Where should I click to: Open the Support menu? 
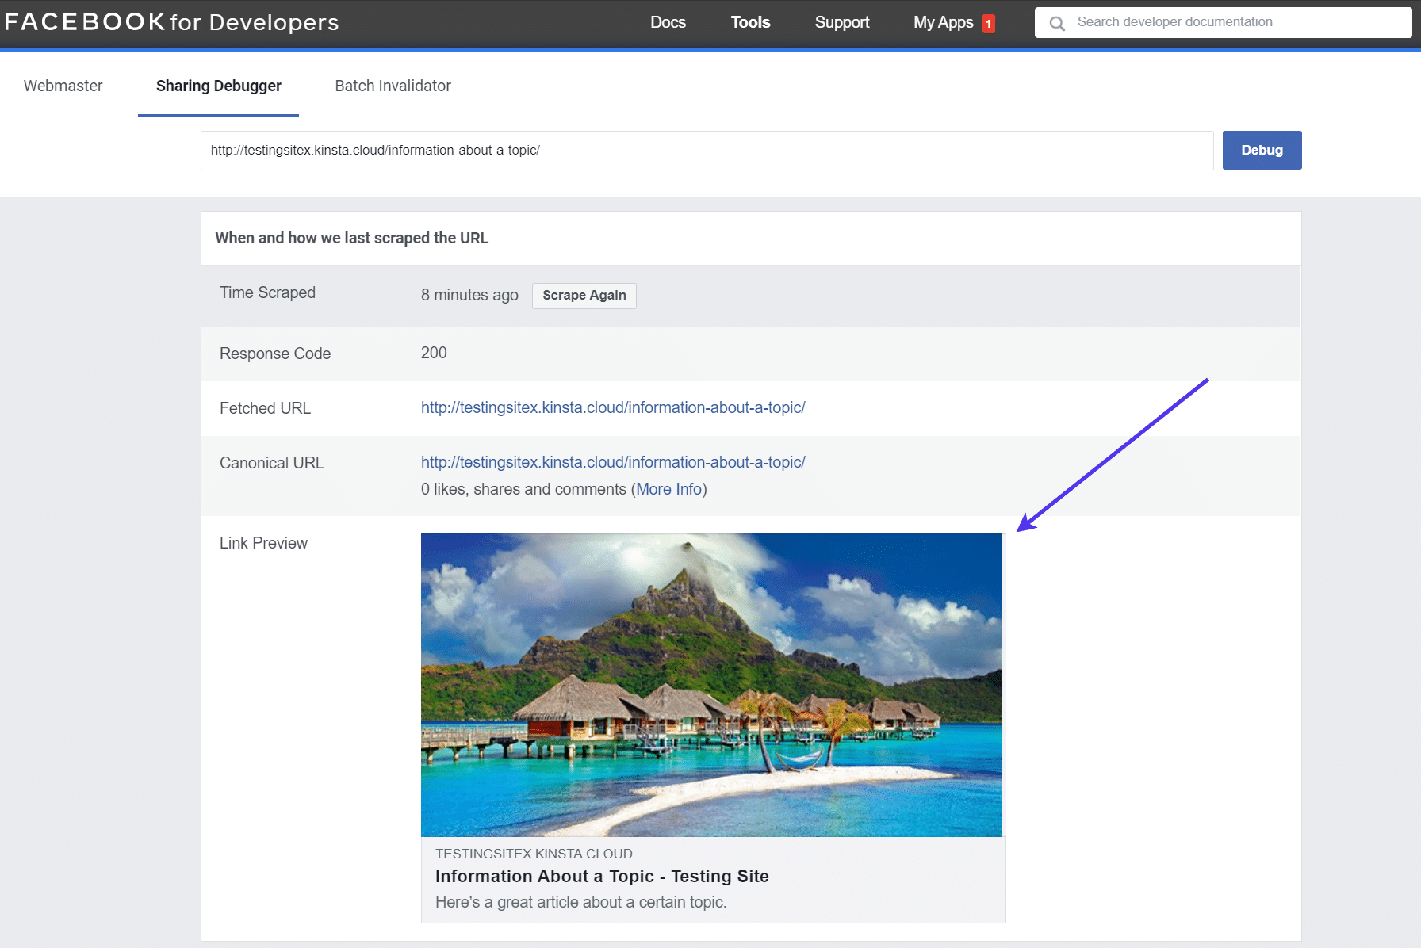pyautogui.click(x=841, y=22)
